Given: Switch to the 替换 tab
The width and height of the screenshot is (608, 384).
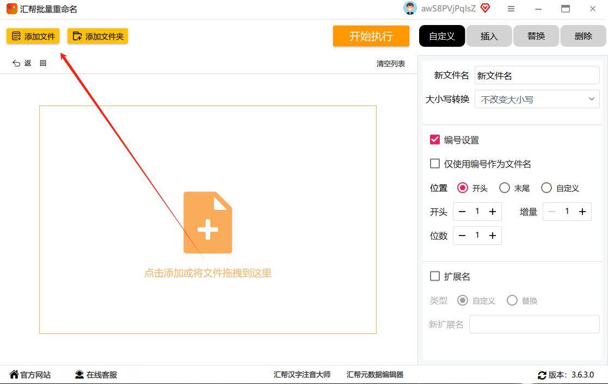Looking at the screenshot, I should click(536, 36).
